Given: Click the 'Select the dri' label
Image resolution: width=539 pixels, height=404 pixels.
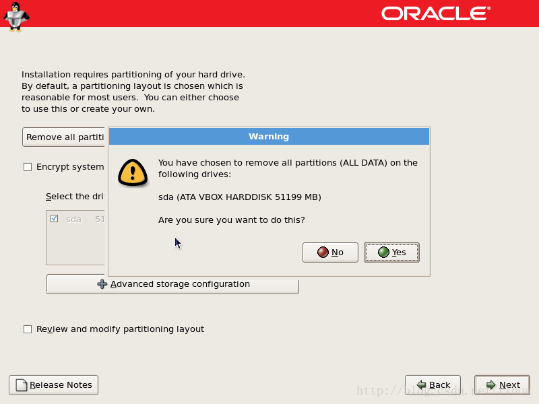Looking at the screenshot, I should tap(75, 197).
